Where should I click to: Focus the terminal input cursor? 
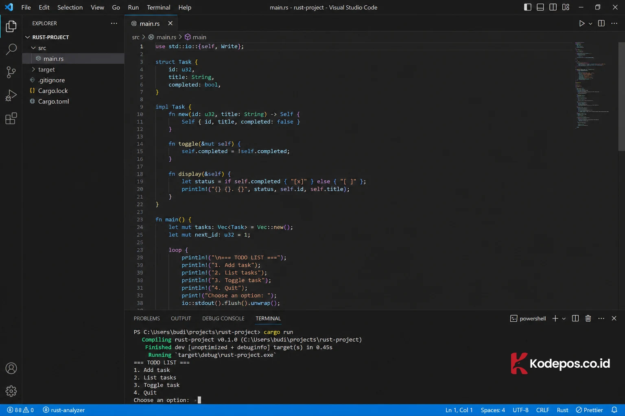[x=199, y=400]
